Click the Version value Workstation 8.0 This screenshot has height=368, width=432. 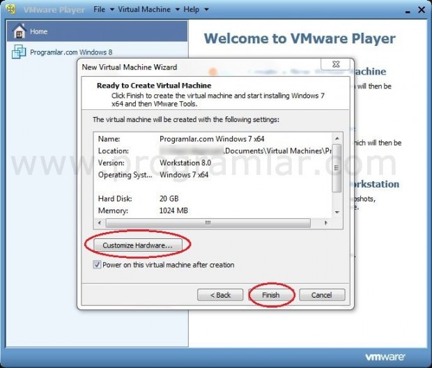pos(185,162)
